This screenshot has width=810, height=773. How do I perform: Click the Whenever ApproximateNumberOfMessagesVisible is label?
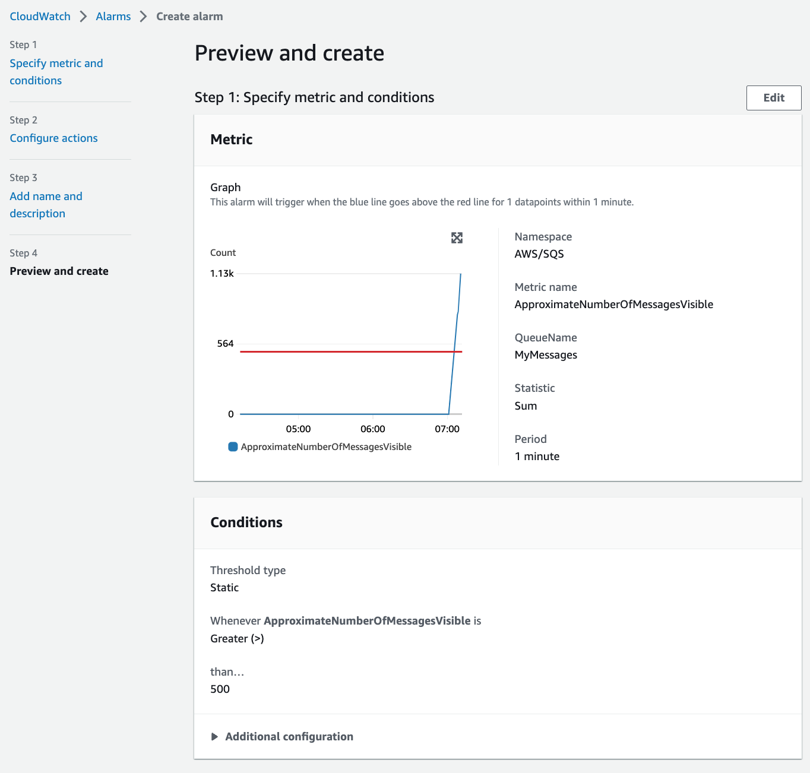[x=346, y=620]
